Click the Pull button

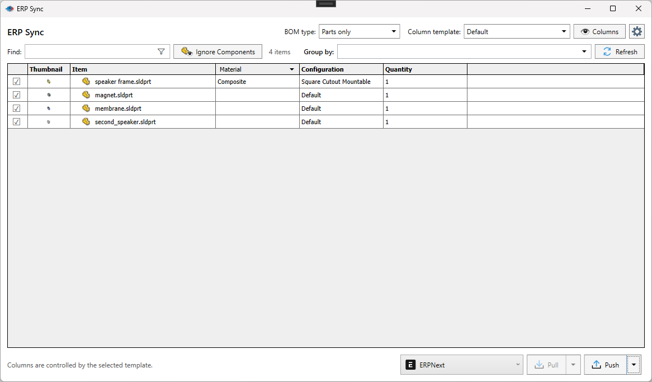[x=546, y=365]
